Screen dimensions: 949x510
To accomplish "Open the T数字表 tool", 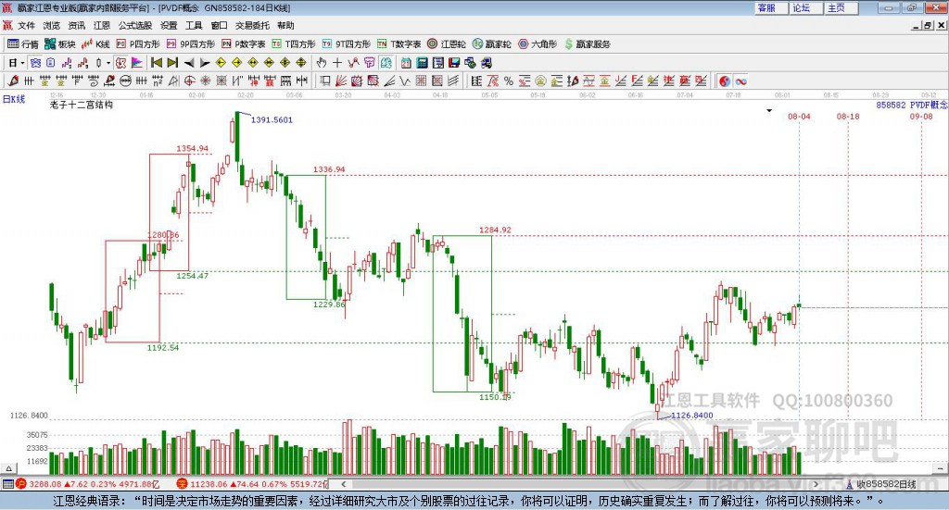I will [399, 44].
